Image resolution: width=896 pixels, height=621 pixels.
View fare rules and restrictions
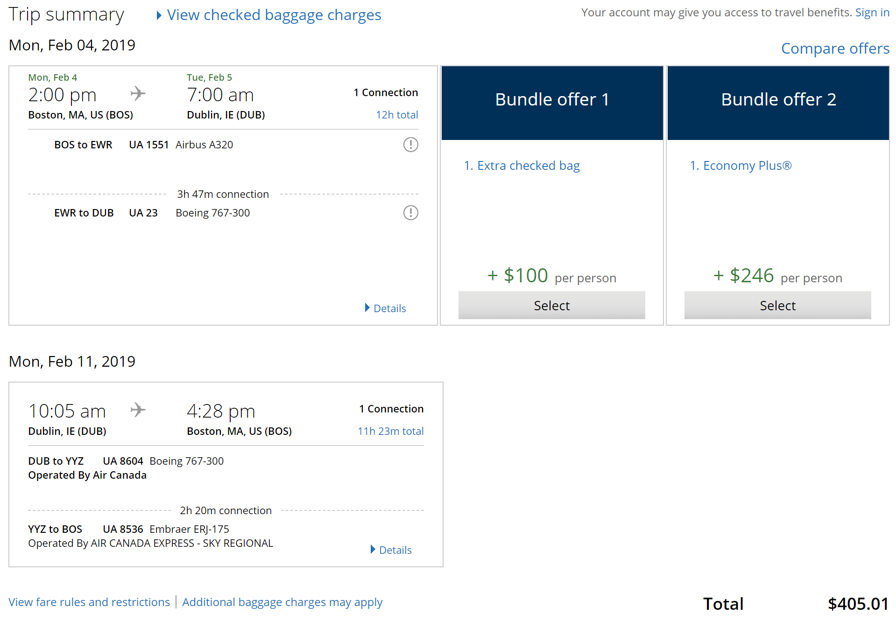pyautogui.click(x=89, y=602)
